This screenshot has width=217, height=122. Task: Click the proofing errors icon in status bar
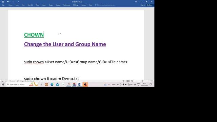pos(18,81)
